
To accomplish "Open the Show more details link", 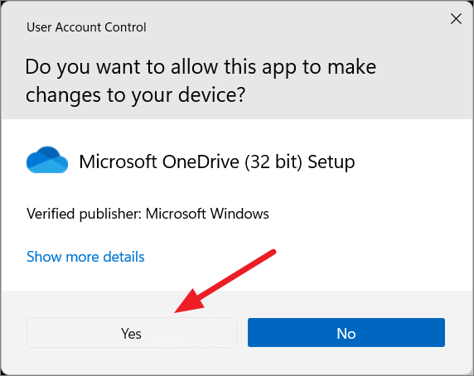I will pos(85,257).
